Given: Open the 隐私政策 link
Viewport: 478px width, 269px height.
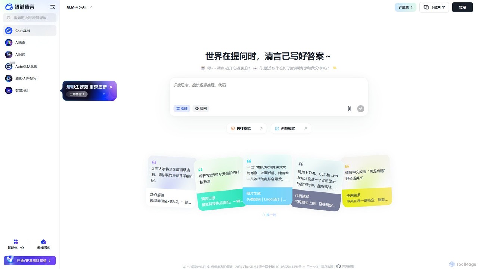Looking at the screenshot, I should pyautogui.click(x=327, y=267).
